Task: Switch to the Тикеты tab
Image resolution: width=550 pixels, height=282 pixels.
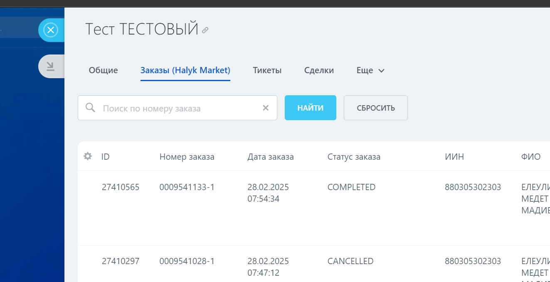Action: 267,70
